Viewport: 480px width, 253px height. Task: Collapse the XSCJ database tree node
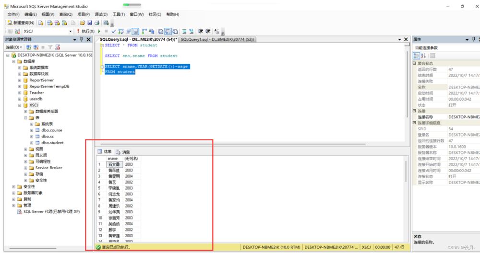[20, 105]
